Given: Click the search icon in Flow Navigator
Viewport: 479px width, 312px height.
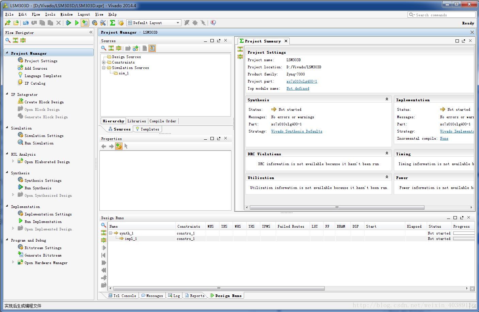Looking at the screenshot, I should 8,40.
